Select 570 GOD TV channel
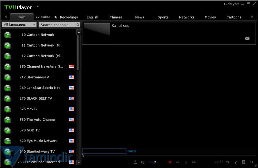The width and height of the screenshot is (258, 168). pos(39,130)
